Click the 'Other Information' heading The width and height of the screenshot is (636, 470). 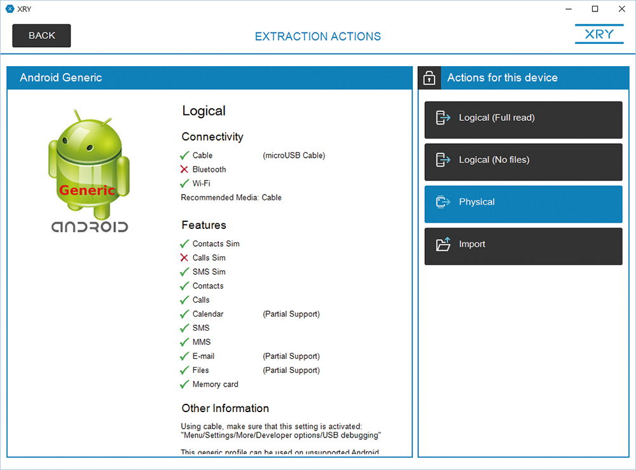pyautogui.click(x=225, y=408)
